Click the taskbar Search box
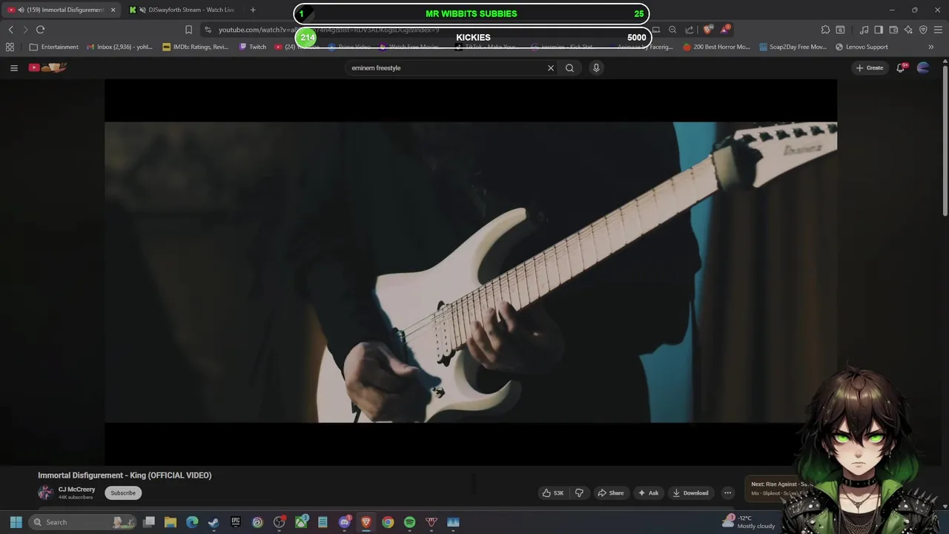 pyautogui.click(x=82, y=522)
